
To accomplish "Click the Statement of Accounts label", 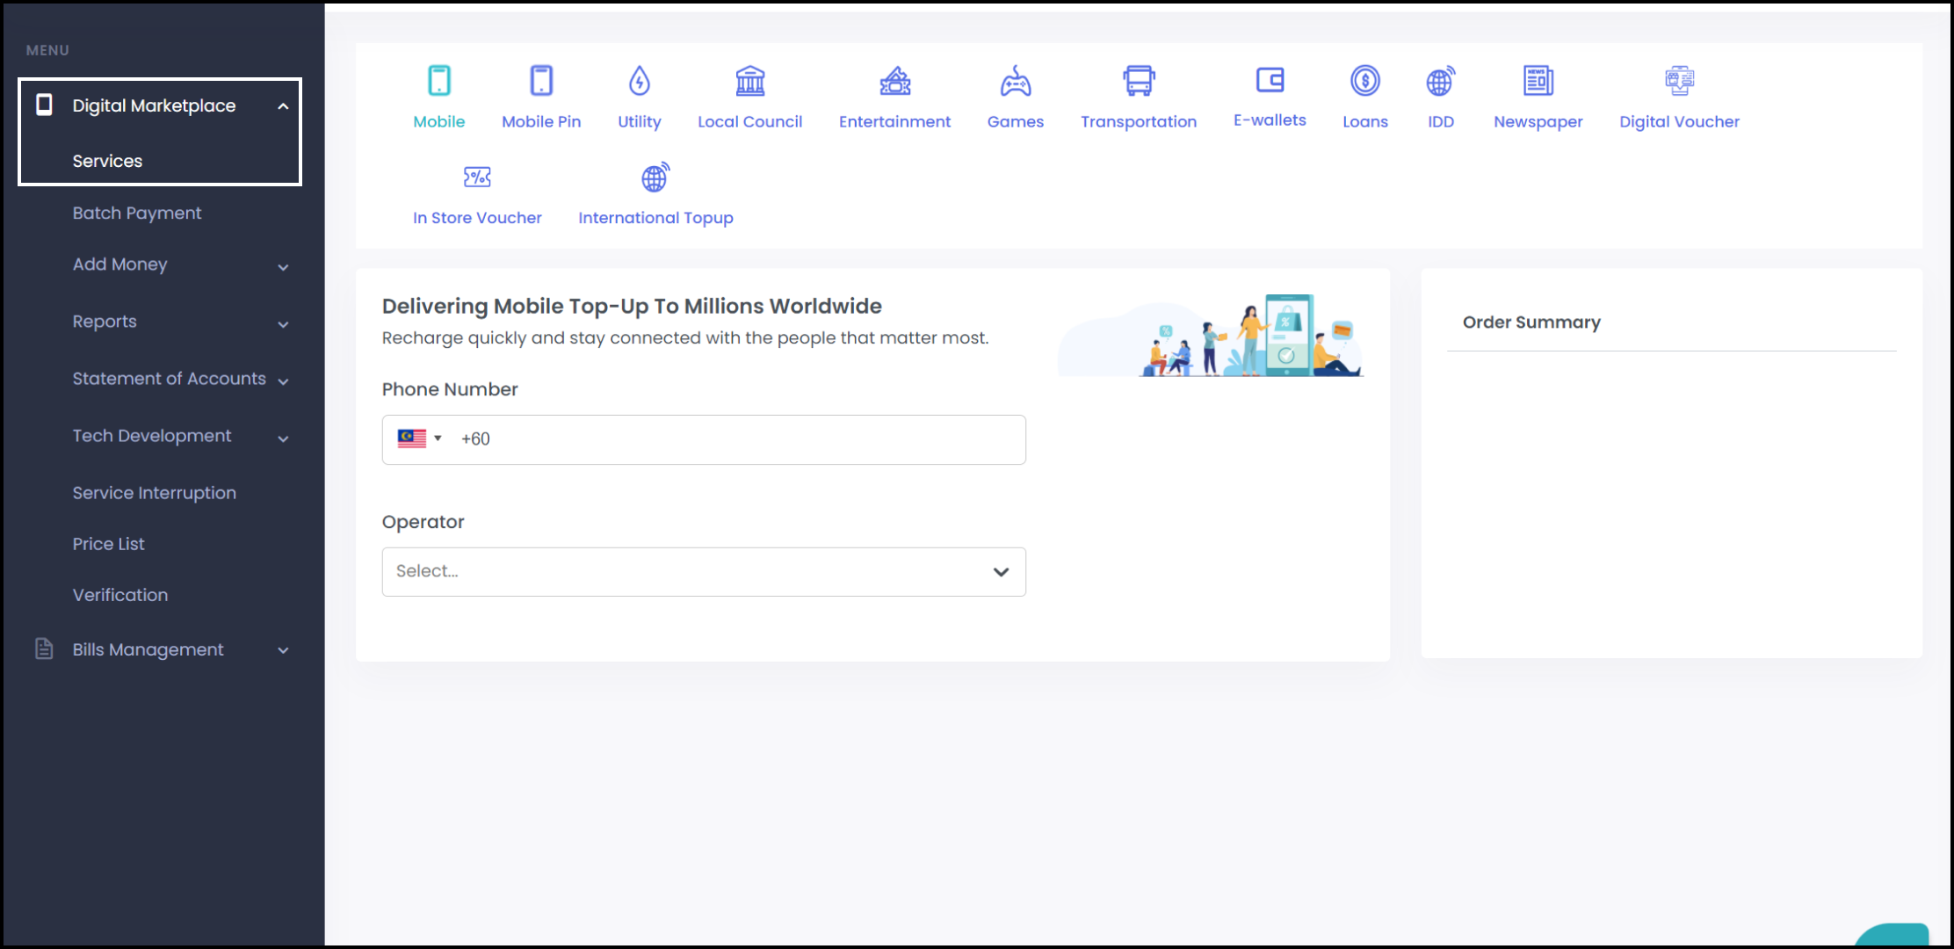I will 169,379.
